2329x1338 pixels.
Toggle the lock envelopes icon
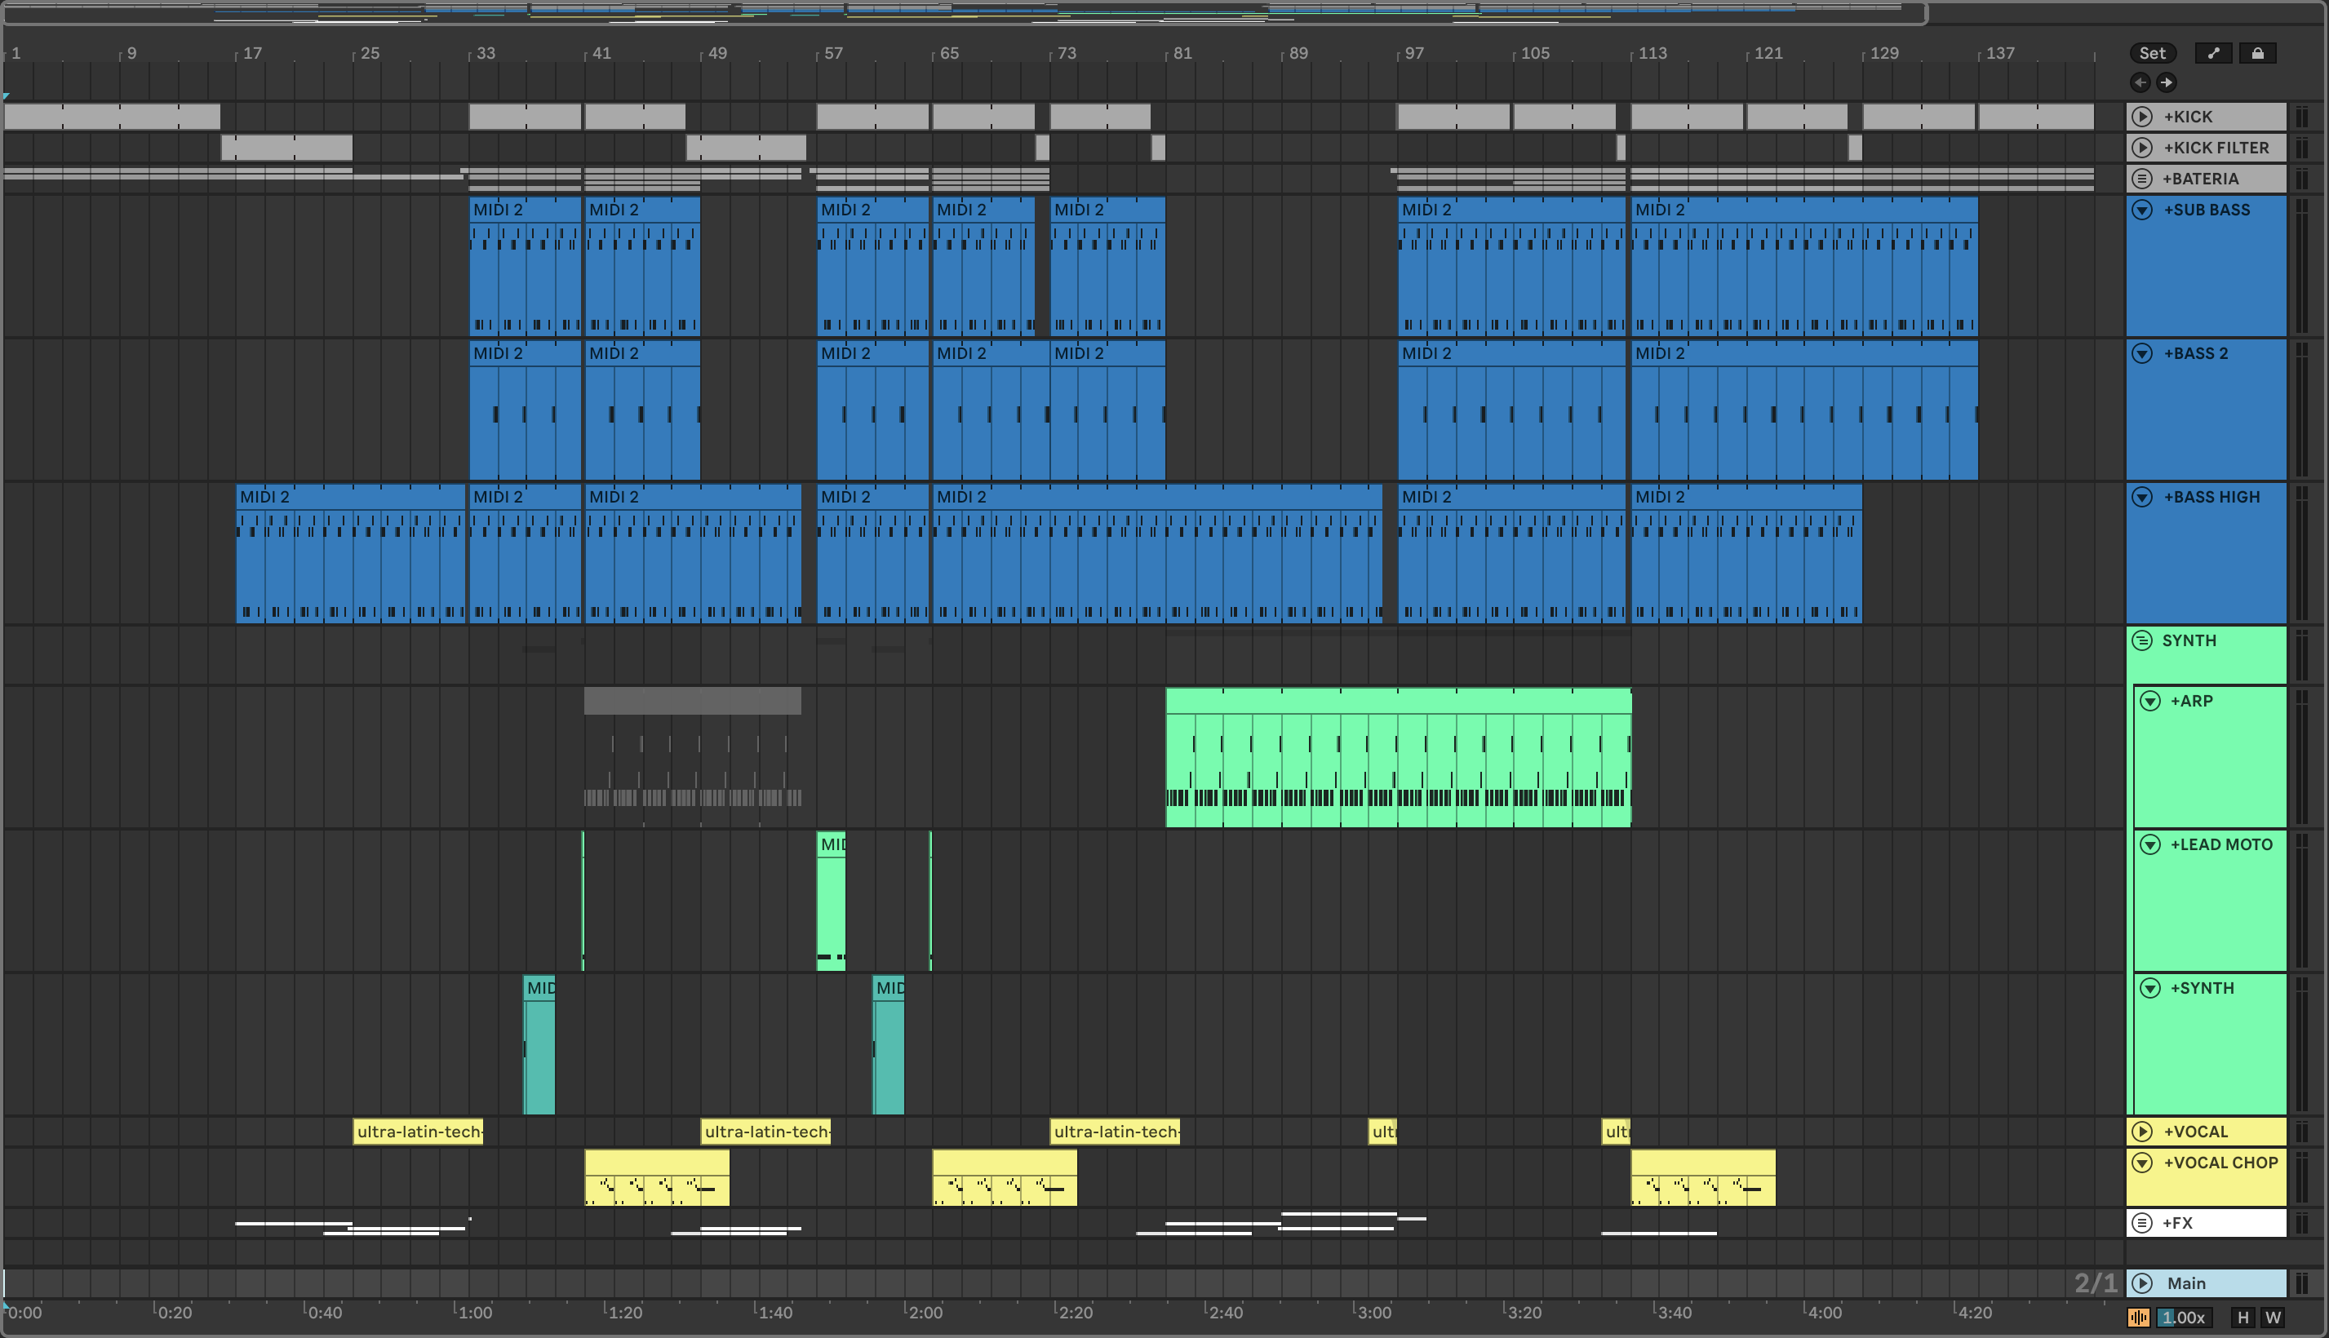tap(2257, 53)
